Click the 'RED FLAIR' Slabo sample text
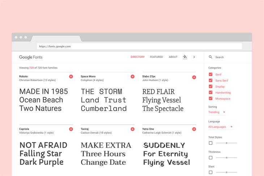This screenshot has width=264, height=176. coord(158,92)
